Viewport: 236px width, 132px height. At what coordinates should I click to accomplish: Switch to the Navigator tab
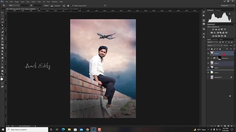[218, 10]
